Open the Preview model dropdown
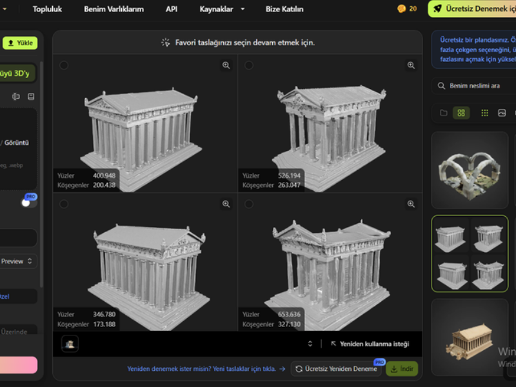Viewport: 516px width, 387px height. (x=18, y=261)
